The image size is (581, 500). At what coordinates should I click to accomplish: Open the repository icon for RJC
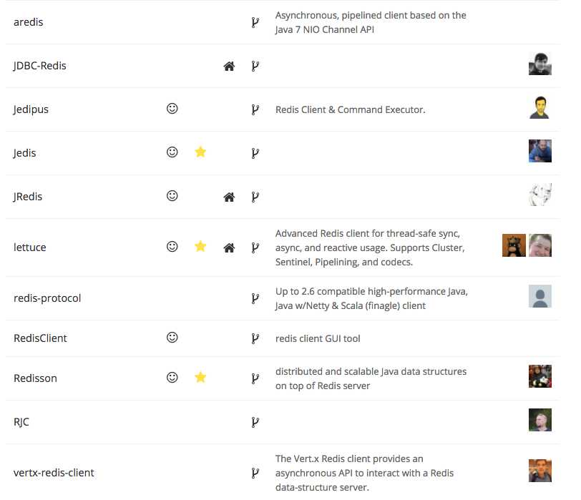(255, 422)
